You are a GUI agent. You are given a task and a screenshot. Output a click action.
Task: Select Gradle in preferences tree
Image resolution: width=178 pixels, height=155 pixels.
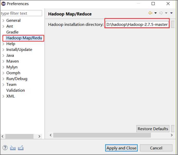tap(12, 32)
